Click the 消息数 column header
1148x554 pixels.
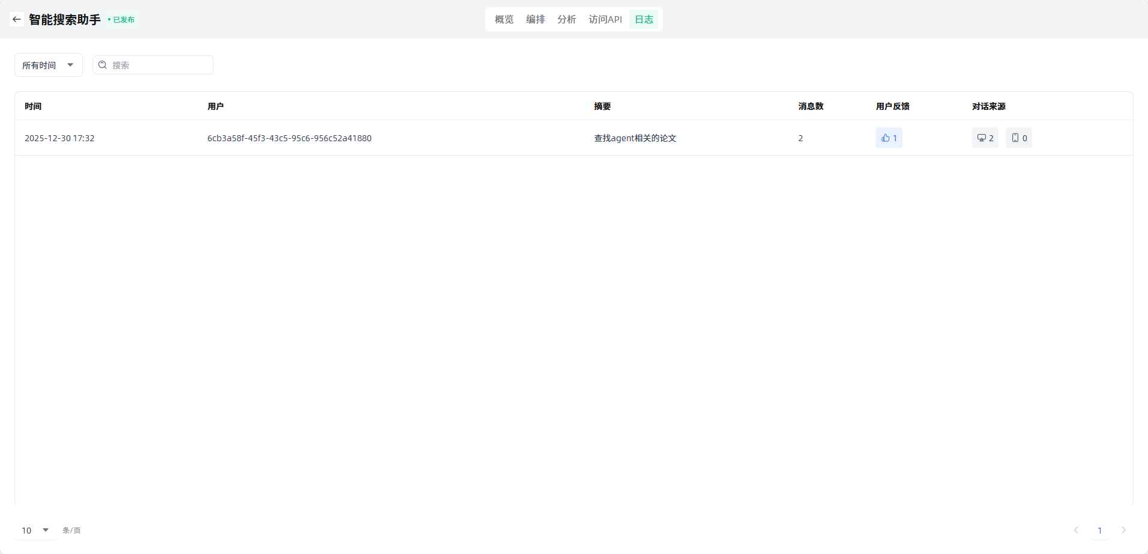coord(811,106)
